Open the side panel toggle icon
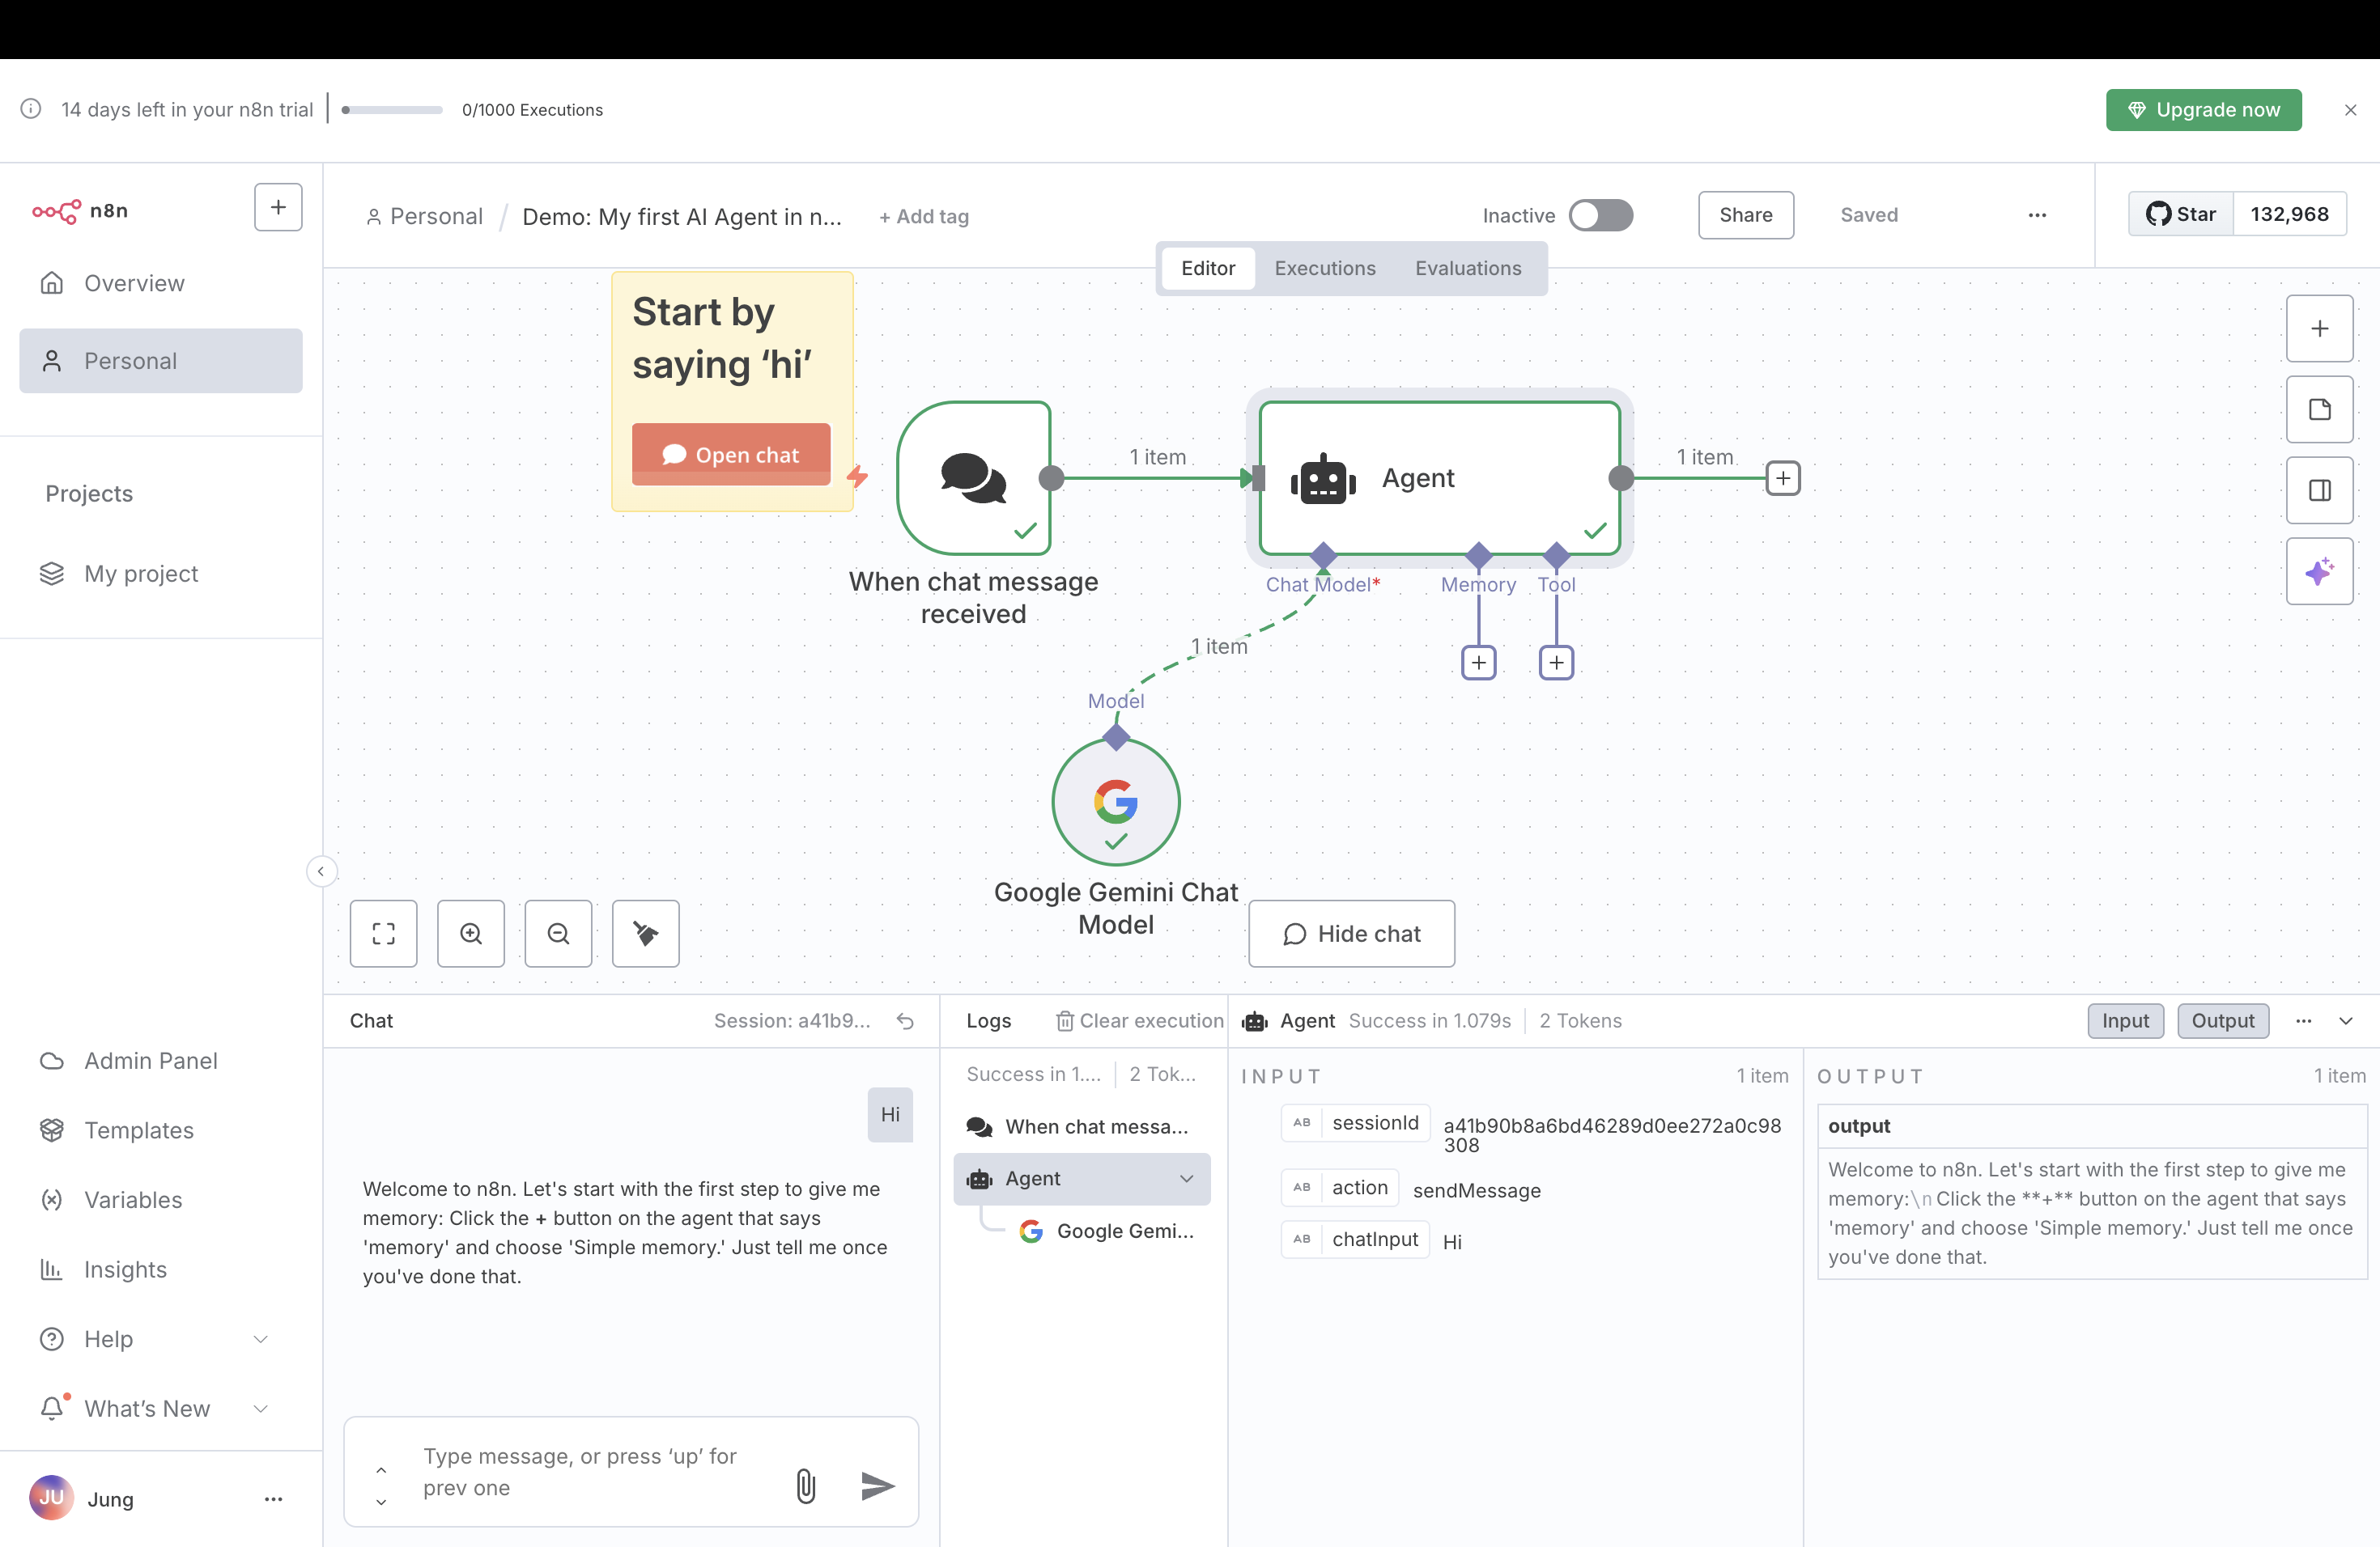Viewport: 2380px width, 1547px height. (2319, 490)
